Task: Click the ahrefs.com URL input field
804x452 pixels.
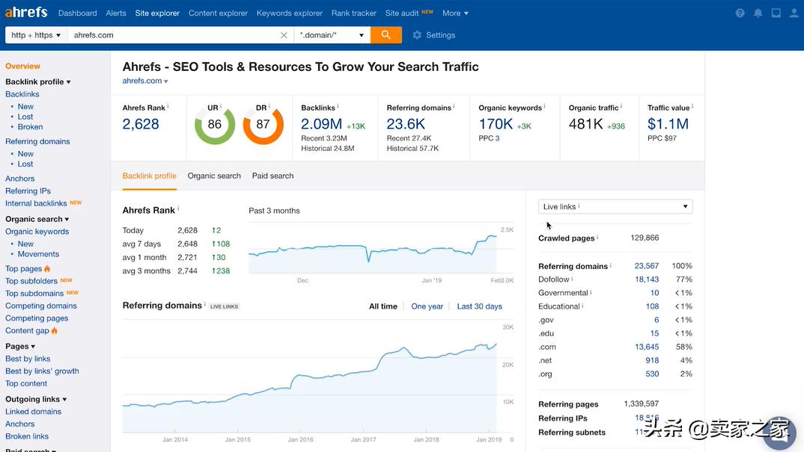Action: point(172,35)
